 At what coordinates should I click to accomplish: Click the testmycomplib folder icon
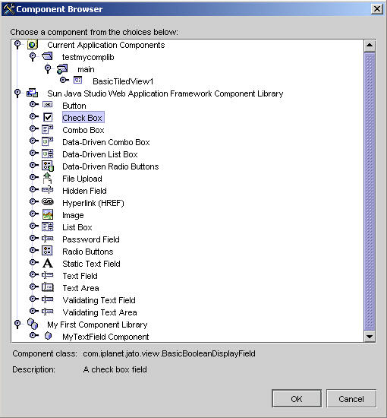pos(47,56)
